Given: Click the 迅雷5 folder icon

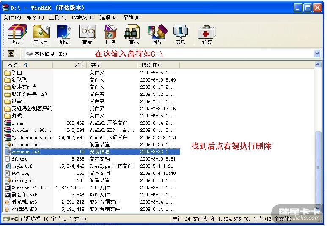Looking at the screenshot, I should pos(8,101).
